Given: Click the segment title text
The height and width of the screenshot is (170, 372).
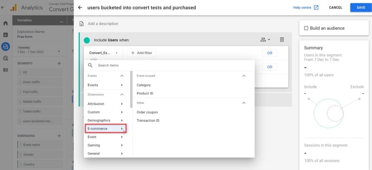Looking at the screenshot, I should (142, 7).
